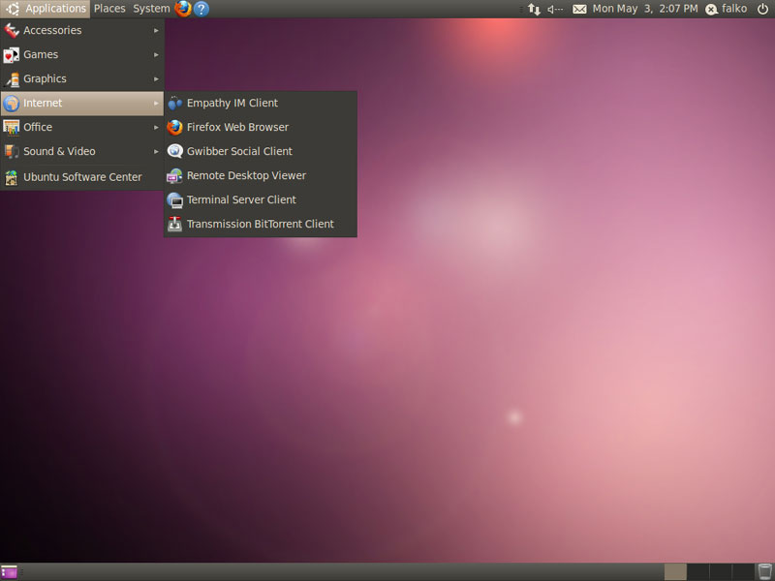Open the Applications menu
This screenshot has width=775, height=581.
46,9
